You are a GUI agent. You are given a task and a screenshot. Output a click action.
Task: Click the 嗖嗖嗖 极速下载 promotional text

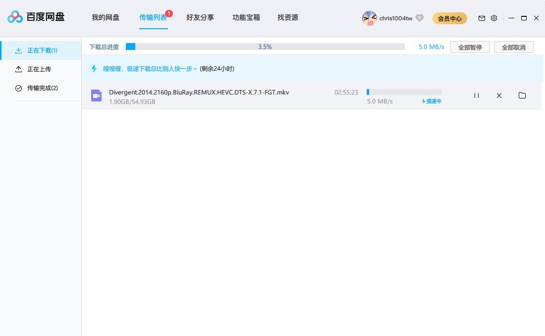coord(150,69)
